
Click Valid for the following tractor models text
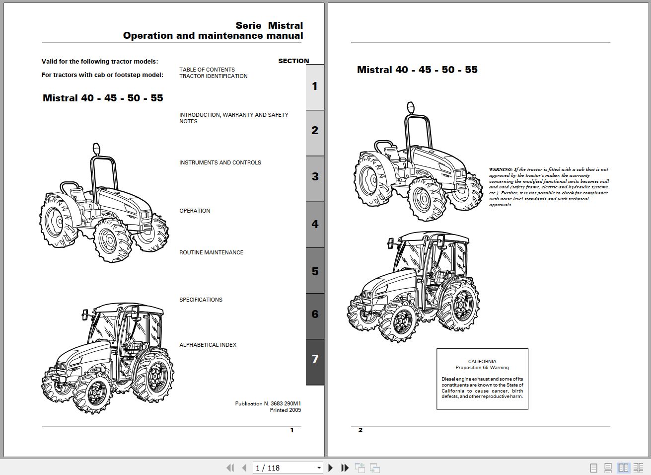tap(100, 62)
